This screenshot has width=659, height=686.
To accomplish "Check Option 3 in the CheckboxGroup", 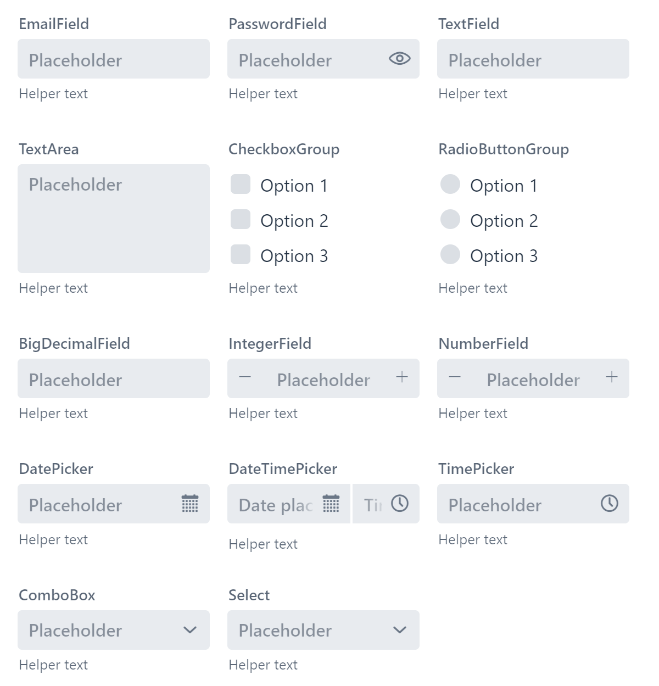I will click(x=241, y=255).
